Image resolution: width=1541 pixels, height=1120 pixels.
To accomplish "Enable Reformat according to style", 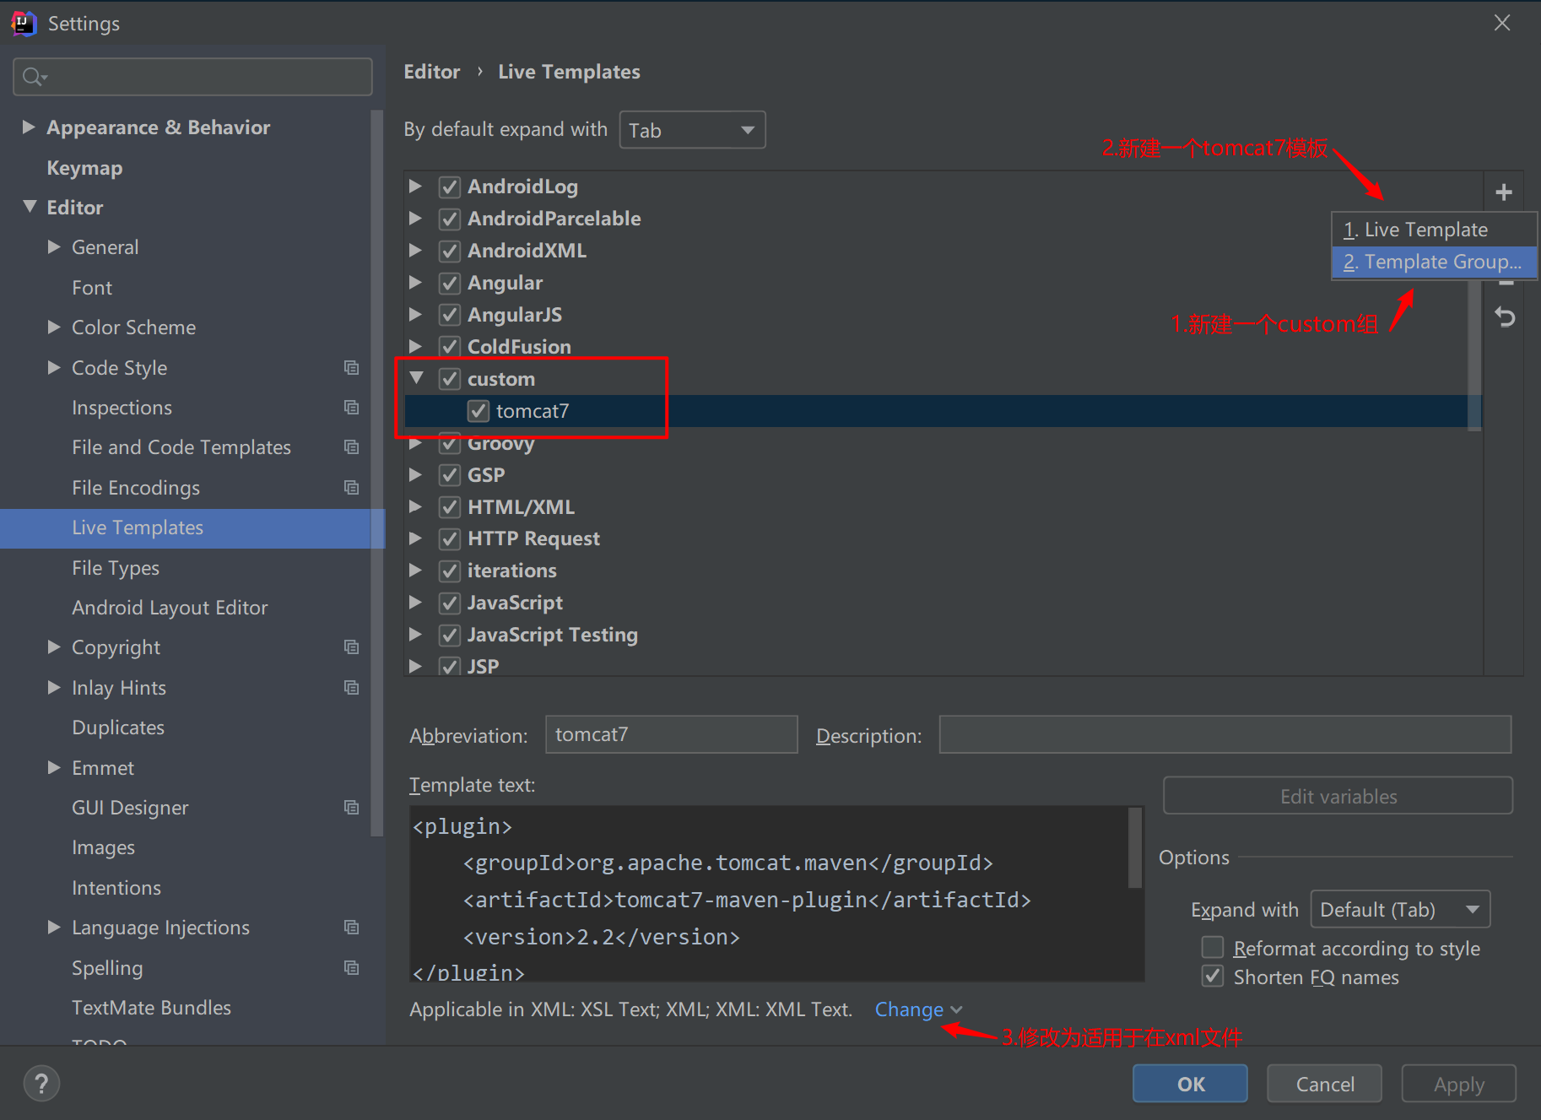I will click(1213, 948).
